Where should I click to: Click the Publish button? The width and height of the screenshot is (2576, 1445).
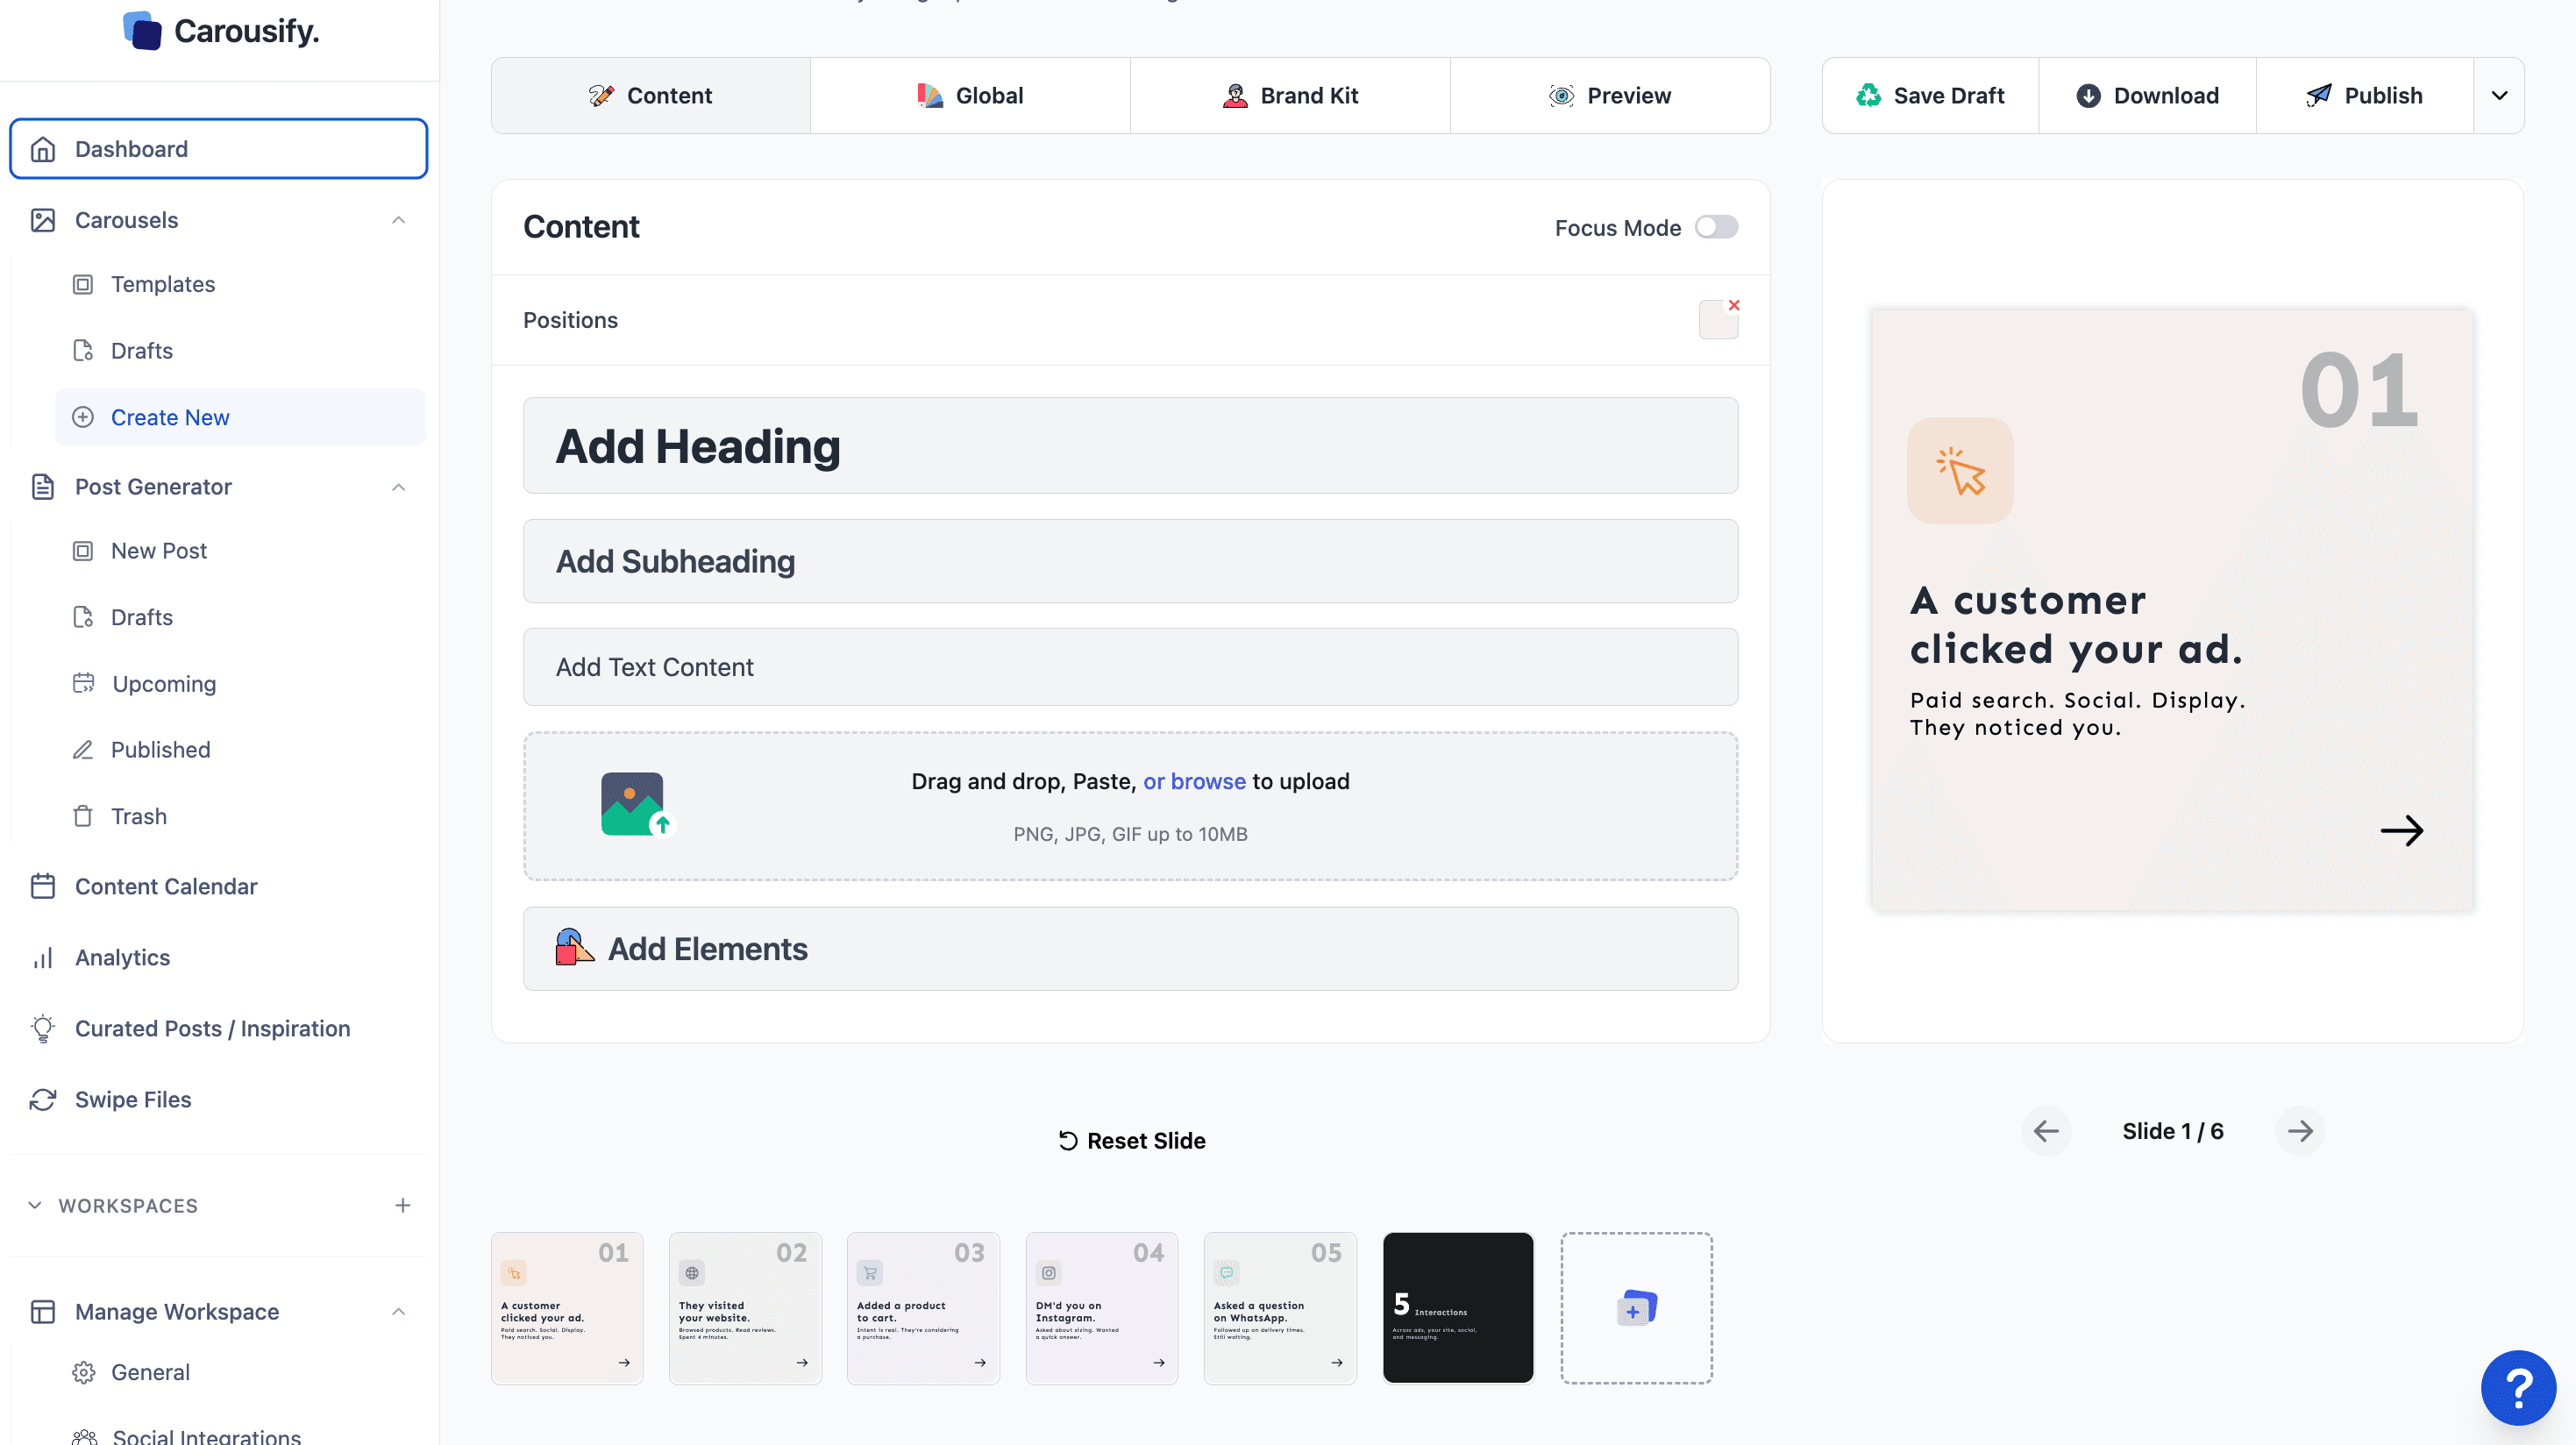pos(2364,96)
